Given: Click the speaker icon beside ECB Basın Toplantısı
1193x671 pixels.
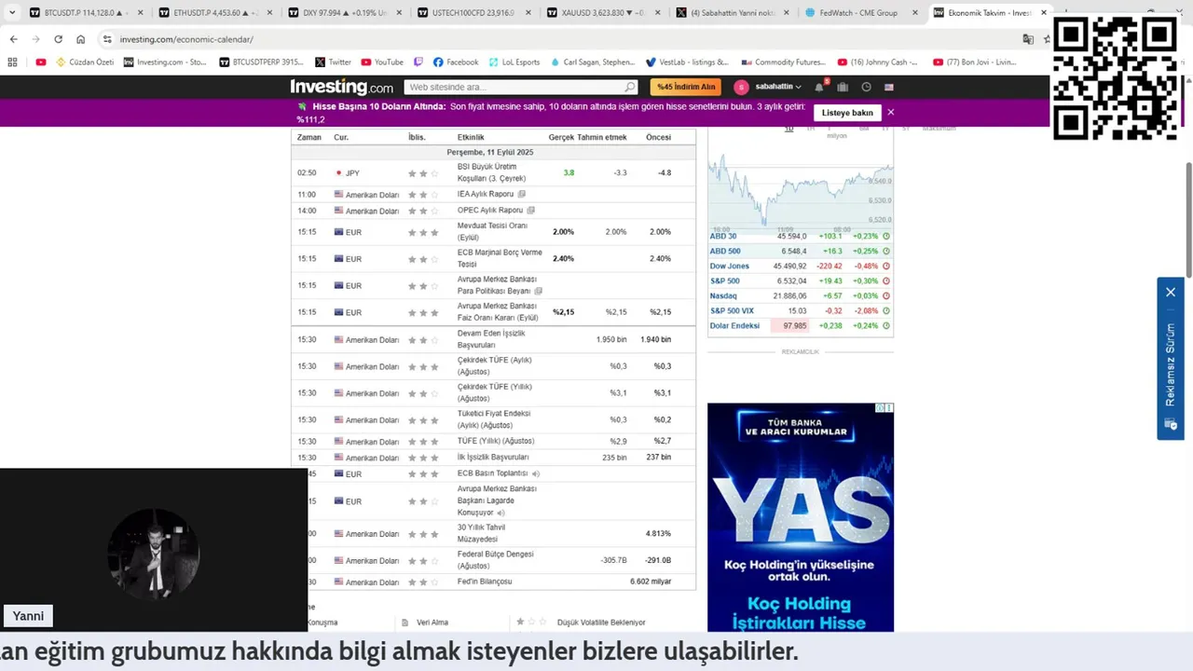Looking at the screenshot, I should pyautogui.click(x=535, y=473).
